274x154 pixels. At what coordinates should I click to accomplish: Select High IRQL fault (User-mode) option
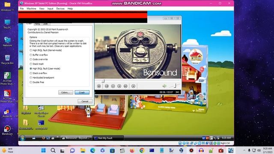(45, 68)
